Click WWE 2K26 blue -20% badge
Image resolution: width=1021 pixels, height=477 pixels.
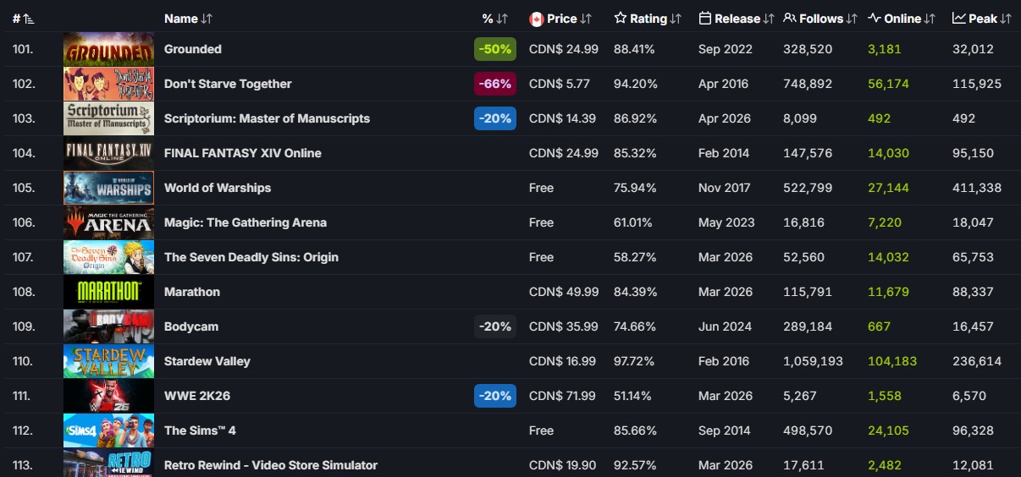pos(495,396)
